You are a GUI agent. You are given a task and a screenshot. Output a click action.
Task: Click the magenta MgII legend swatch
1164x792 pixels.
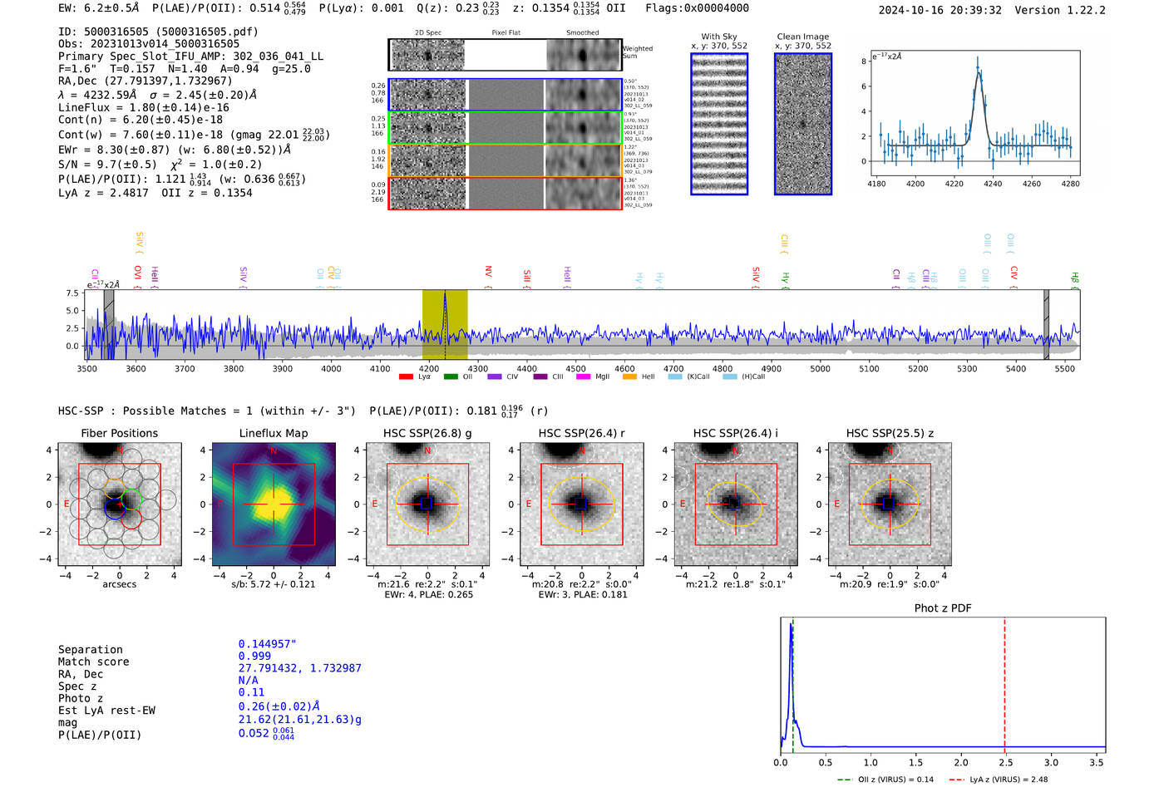(583, 377)
